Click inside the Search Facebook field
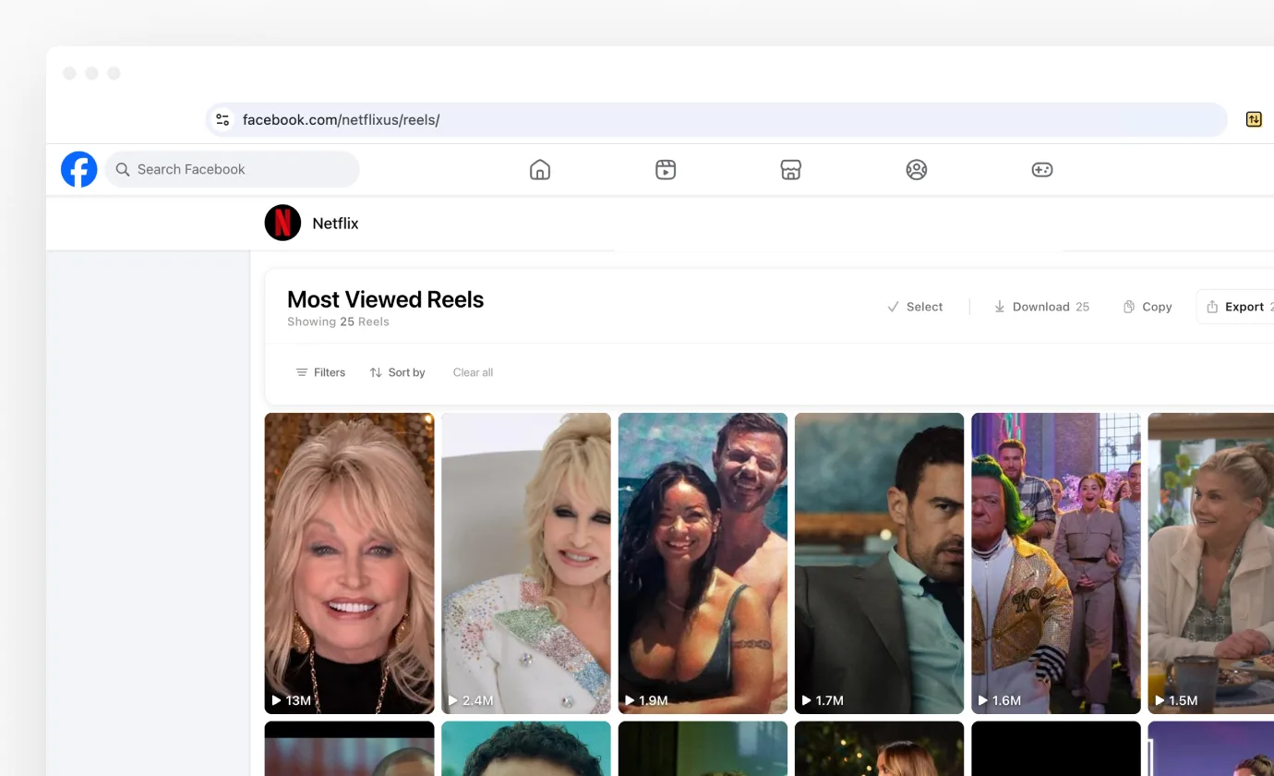Viewport: 1274px width, 776px height. pyautogui.click(x=232, y=169)
